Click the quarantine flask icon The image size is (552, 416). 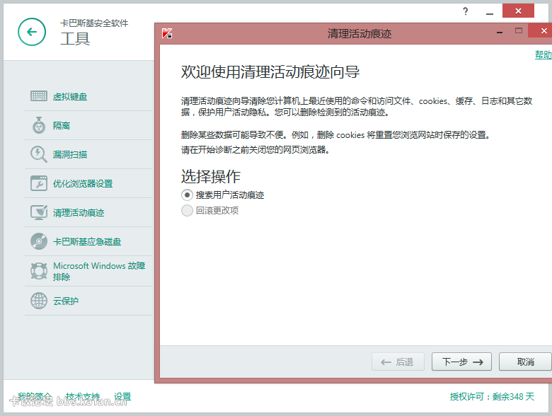coord(39,125)
